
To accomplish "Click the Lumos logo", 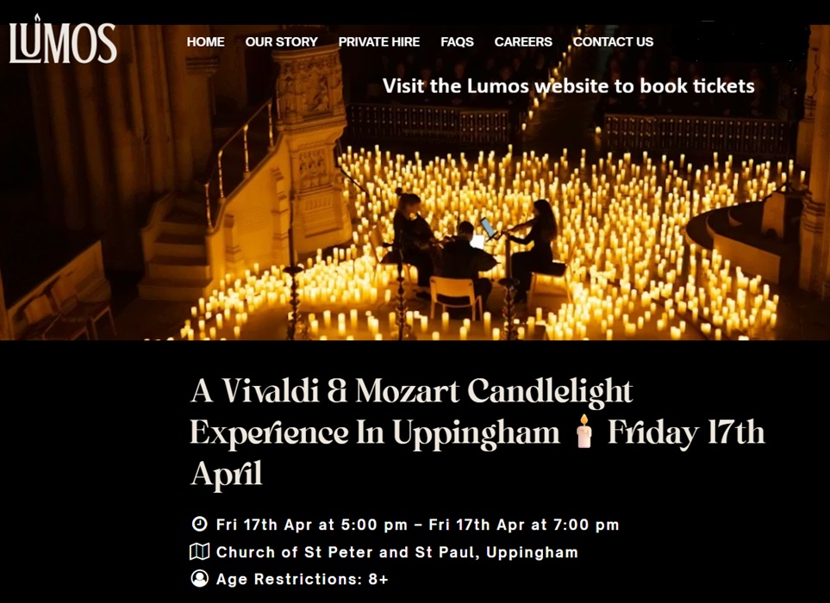I will tap(62, 42).
